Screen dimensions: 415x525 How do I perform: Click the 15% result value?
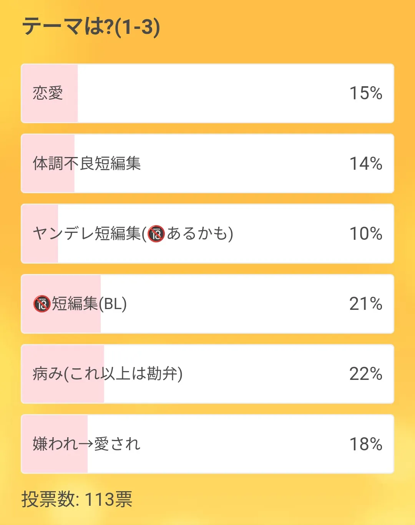365,93
